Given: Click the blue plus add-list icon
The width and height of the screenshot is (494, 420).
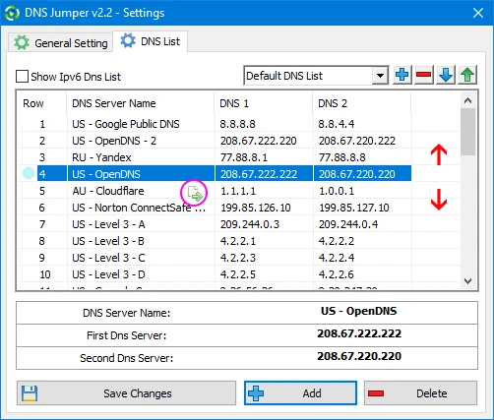Looking at the screenshot, I should point(402,76).
